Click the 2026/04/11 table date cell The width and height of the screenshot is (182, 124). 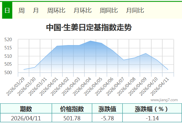[x=26, y=118]
